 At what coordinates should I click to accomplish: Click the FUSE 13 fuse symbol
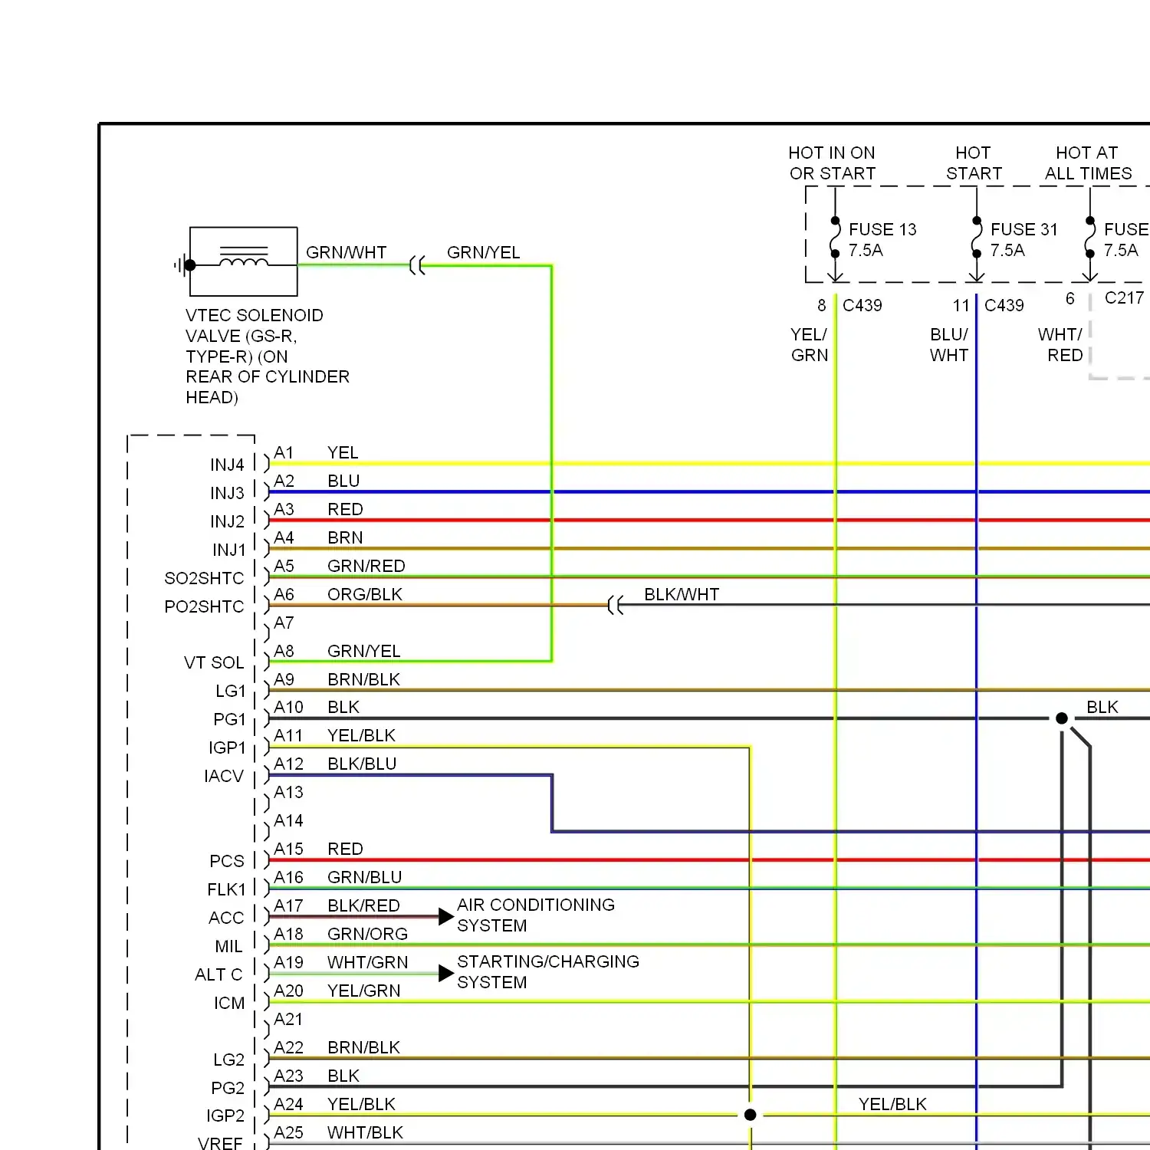(x=836, y=238)
